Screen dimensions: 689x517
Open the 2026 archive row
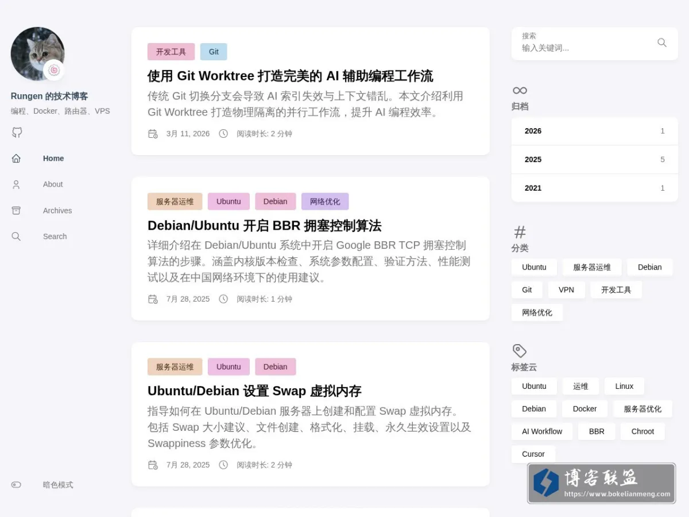595,131
